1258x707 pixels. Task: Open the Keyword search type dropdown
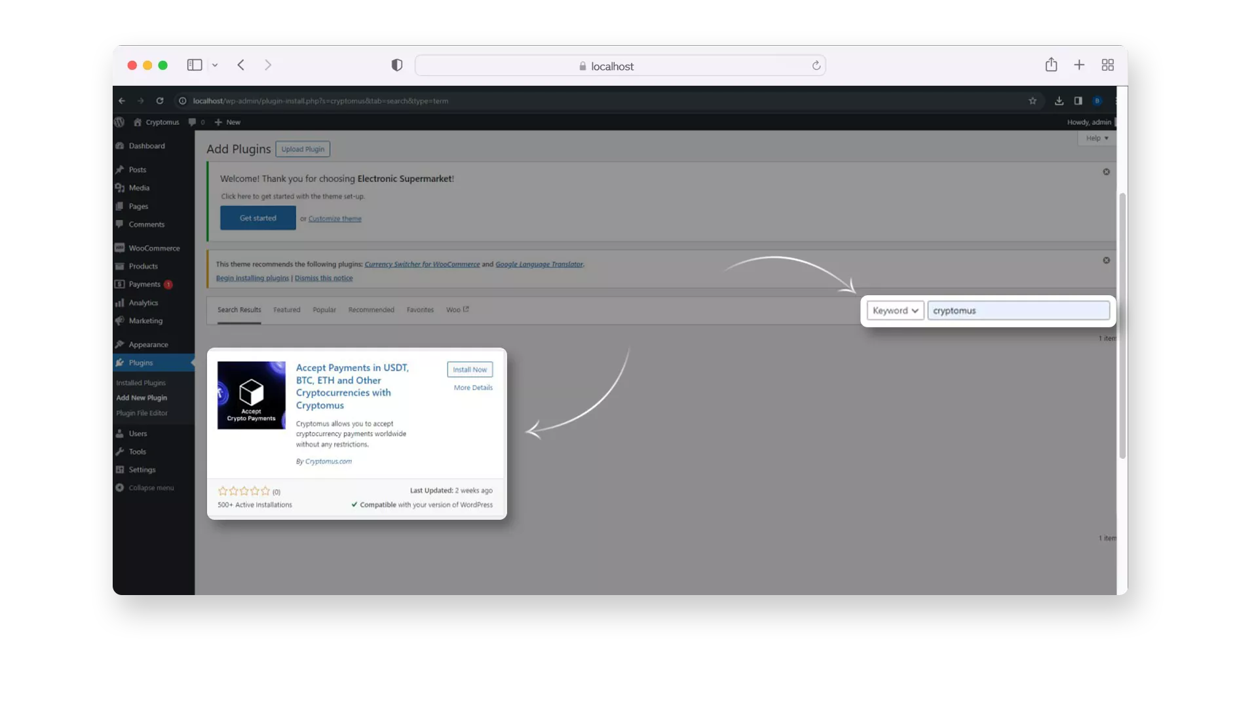click(x=895, y=311)
